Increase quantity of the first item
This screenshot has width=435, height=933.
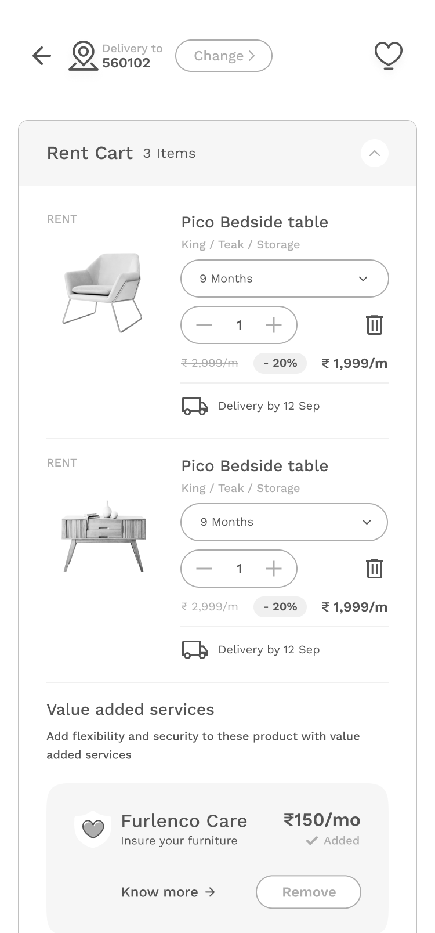(274, 325)
